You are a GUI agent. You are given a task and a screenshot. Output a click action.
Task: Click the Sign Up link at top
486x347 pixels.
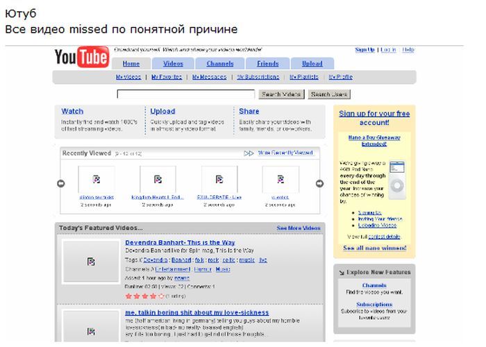click(x=364, y=50)
